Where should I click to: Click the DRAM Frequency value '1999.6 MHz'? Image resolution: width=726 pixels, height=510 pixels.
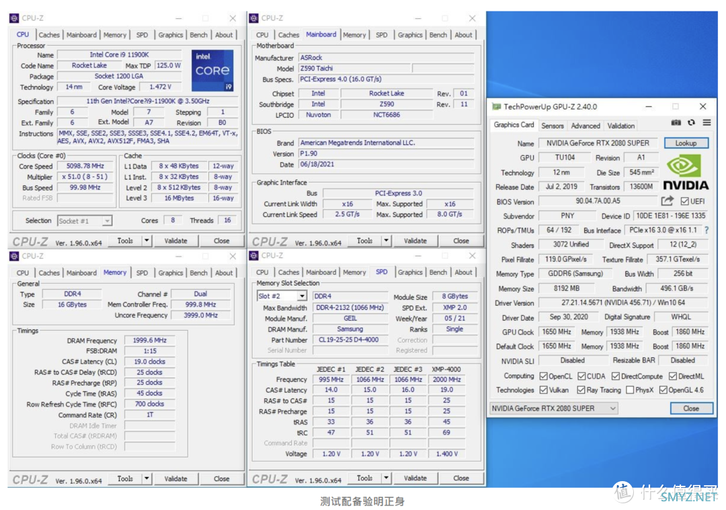[x=149, y=340]
